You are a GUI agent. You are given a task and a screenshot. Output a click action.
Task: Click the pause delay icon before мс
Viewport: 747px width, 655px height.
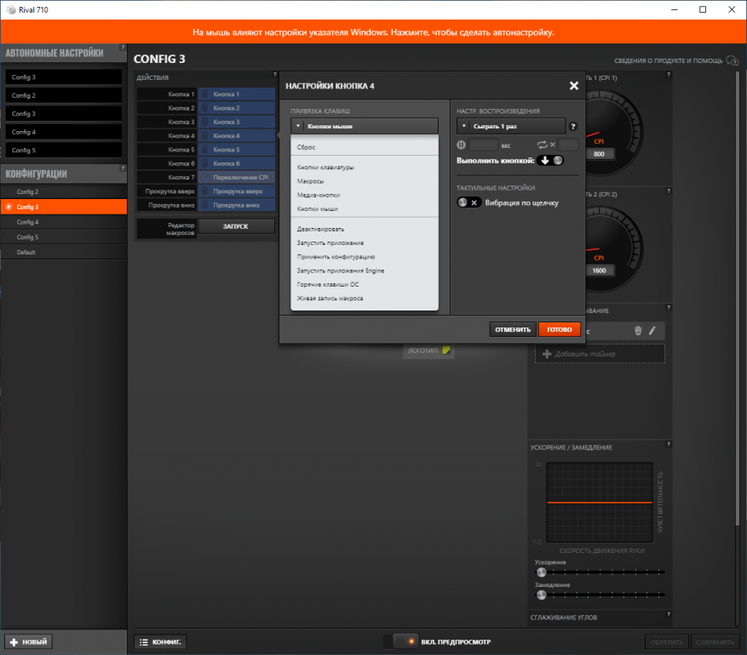pos(461,145)
